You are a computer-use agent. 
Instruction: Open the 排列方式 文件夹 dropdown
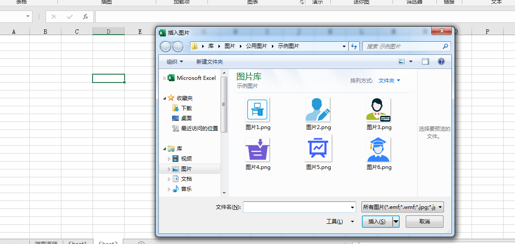(389, 80)
